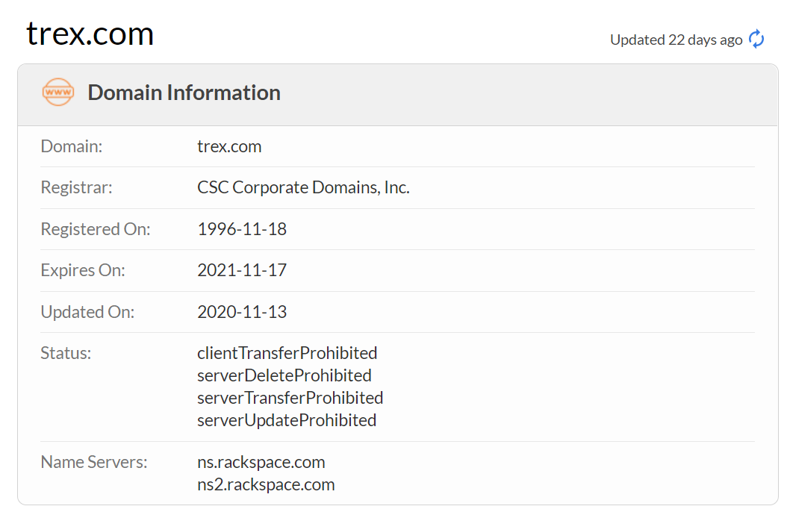Click the trex.com value in the Domain row
This screenshot has width=787, height=512.
coord(229,146)
